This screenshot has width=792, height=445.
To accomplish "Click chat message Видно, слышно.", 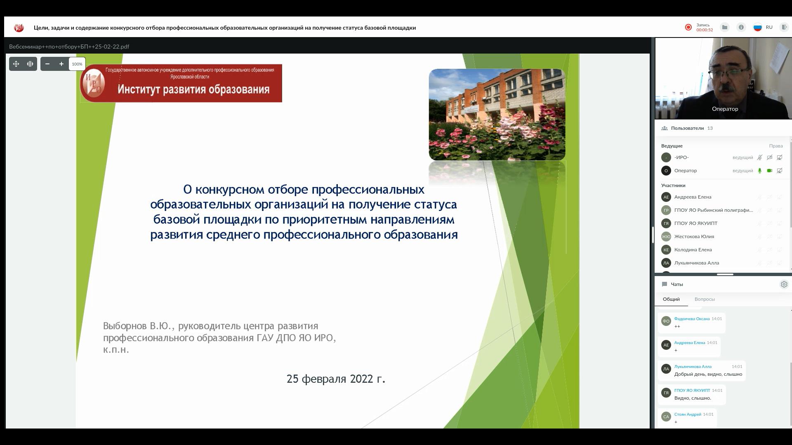I will click(x=693, y=398).
